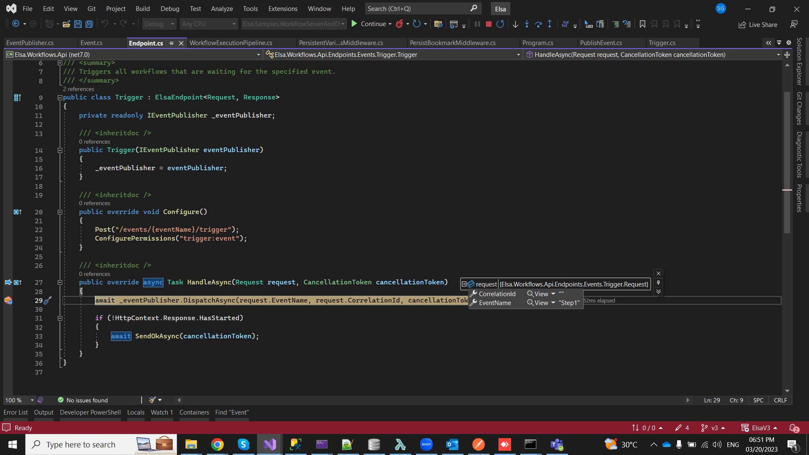This screenshot has height=455, width=809.
Task: Toggle the breakpoint on line 29
Action: 8,300
